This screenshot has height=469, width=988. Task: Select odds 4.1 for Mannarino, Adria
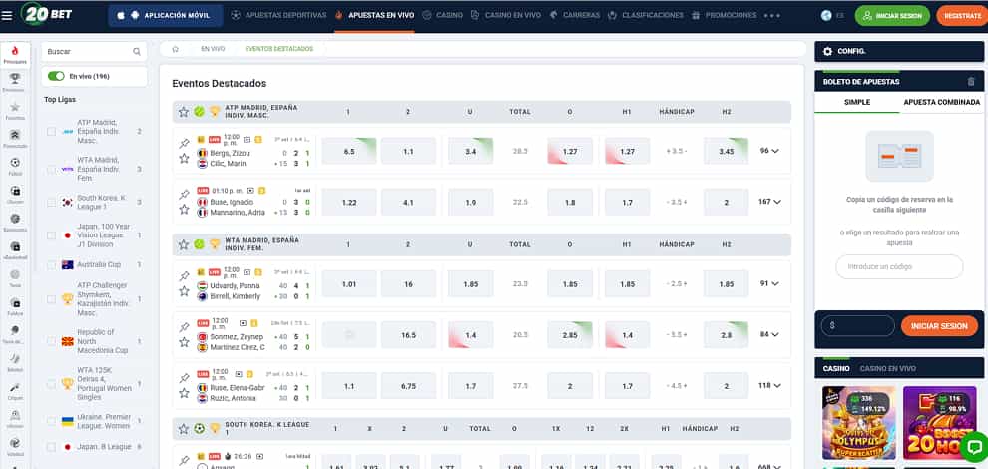(x=408, y=203)
